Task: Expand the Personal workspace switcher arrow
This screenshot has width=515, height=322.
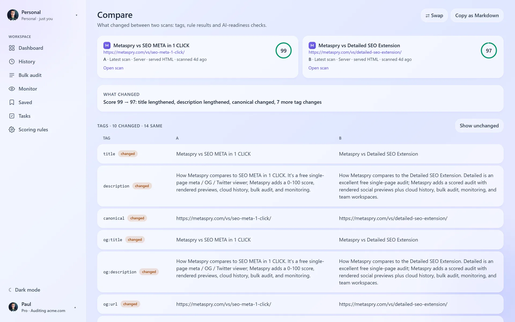Action: 76,15
